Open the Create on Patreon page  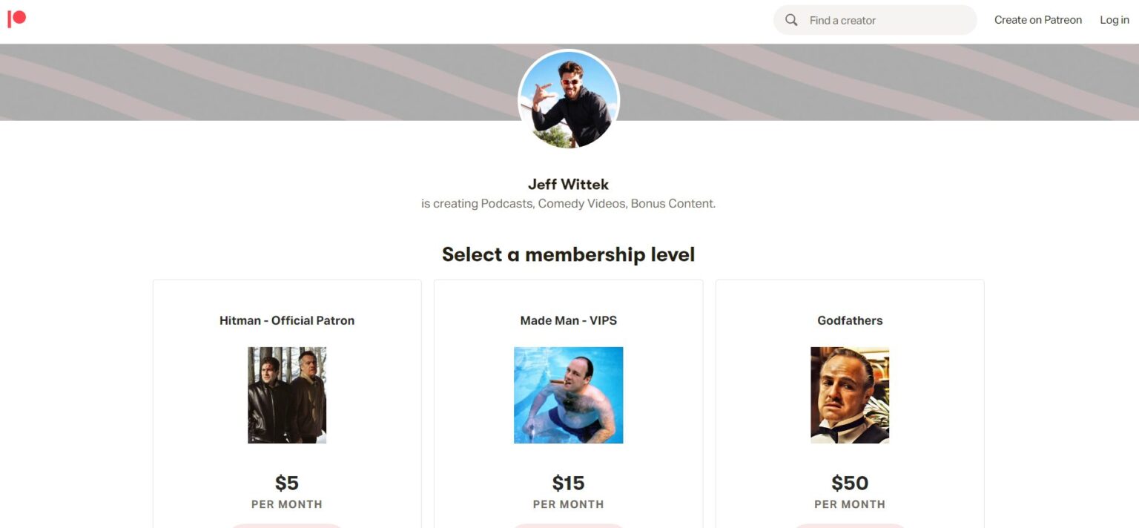[x=1037, y=19]
